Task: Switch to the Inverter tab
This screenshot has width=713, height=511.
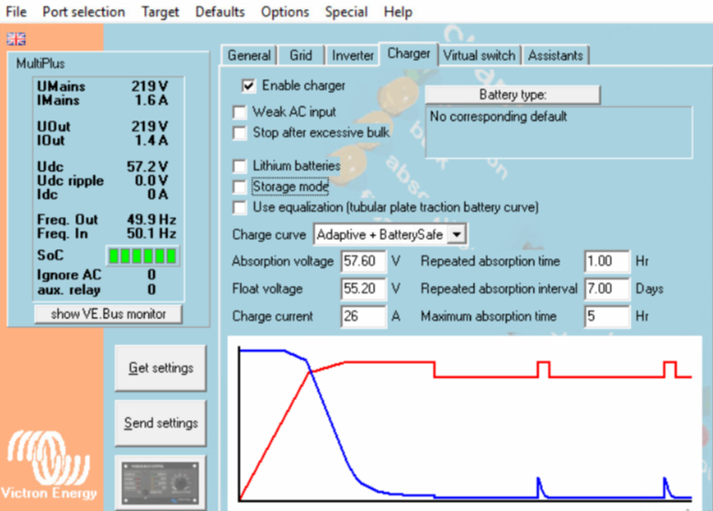Action: point(353,55)
